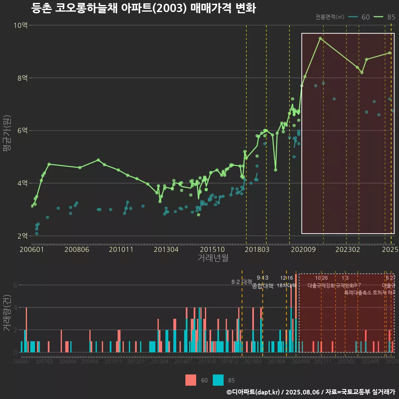Click '201510' on the price chart axis
Image resolution: width=399 pixels, height=399 pixels.
[x=212, y=249]
